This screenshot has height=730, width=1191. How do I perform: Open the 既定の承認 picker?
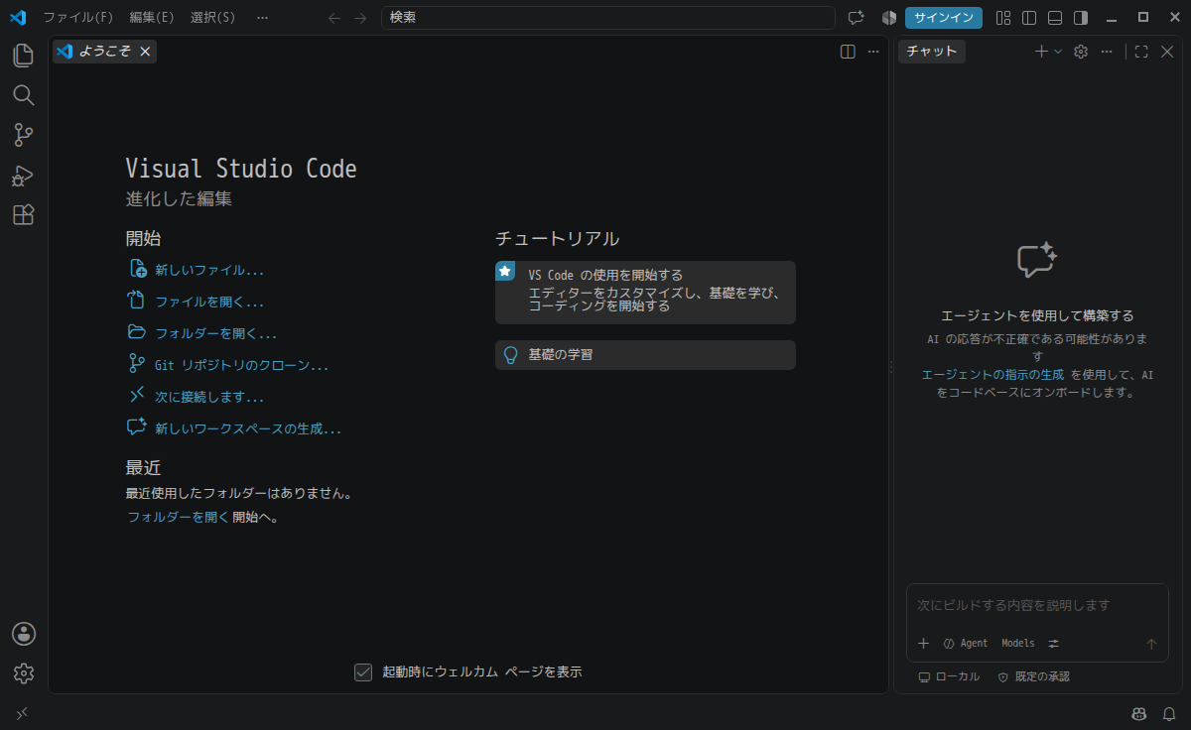pos(1033,676)
